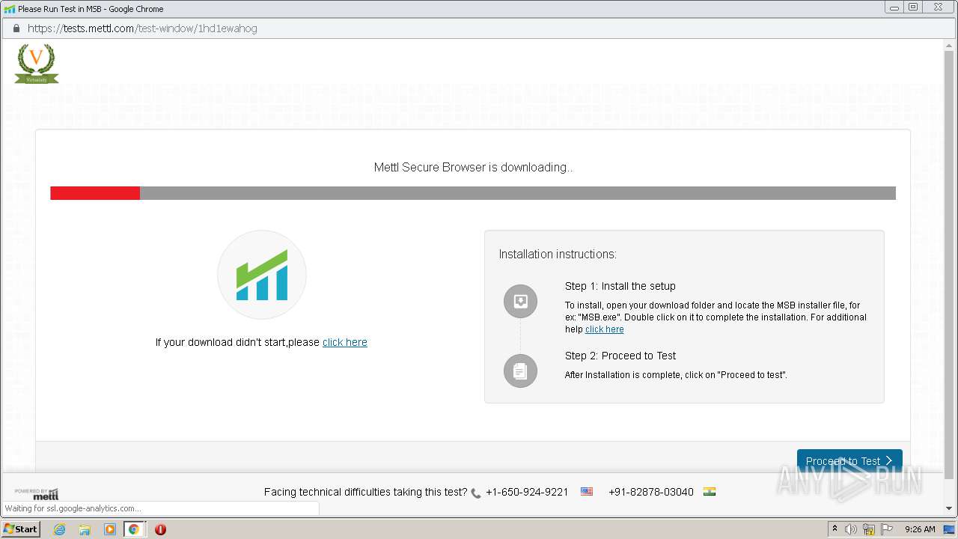Click the Step 2 document icon
This screenshot has width=958, height=539.
pyautogui.click(x=520, y=371)
